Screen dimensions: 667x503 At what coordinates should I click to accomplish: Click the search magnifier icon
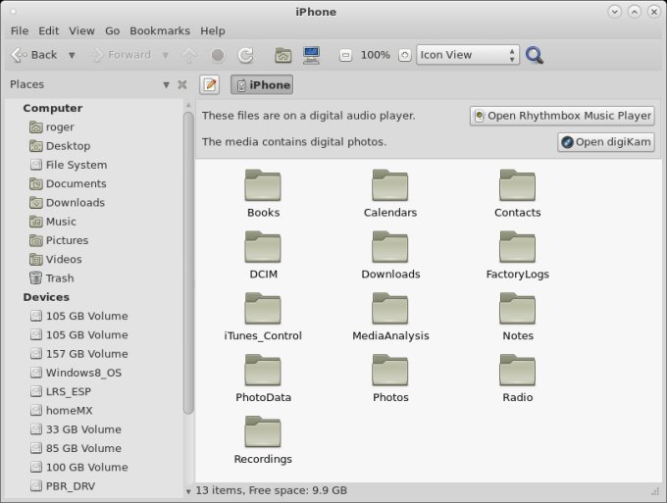535,55
